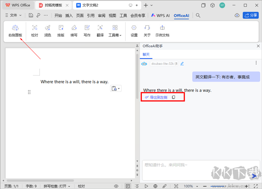Click the chat input field
The width and height of the screenshot is (262, 189).
click(x=201, y=170)
